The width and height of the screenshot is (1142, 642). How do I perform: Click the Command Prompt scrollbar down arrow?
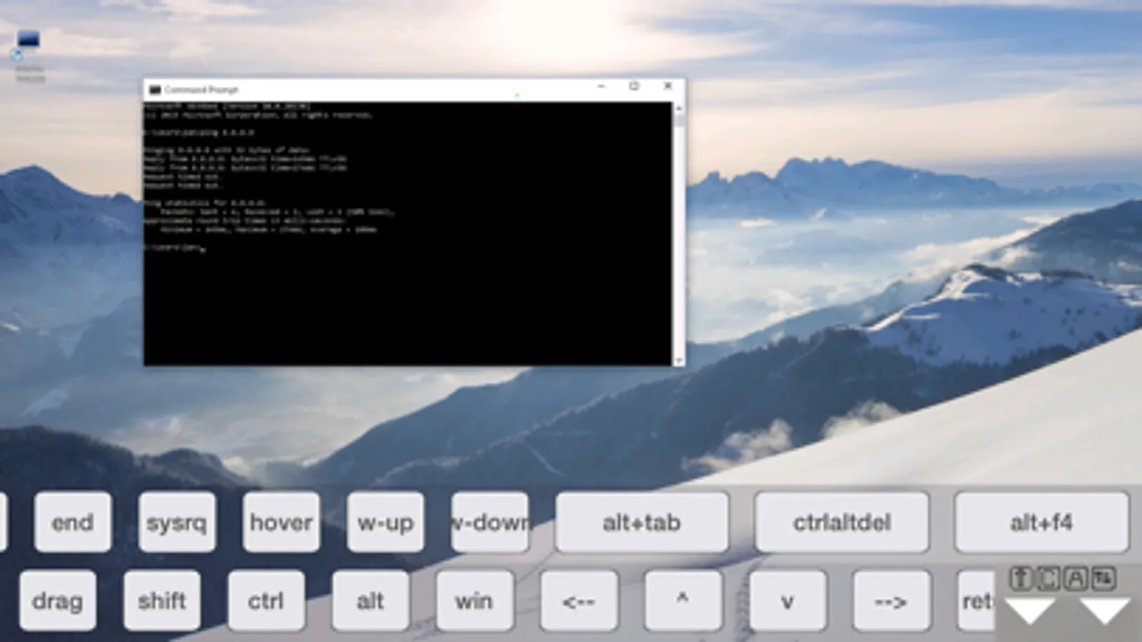click(x=678, y=360)
